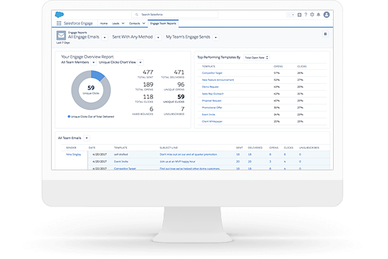388x259 pixels.
Task: Click the report options icon at right
Action: (325, 34)
